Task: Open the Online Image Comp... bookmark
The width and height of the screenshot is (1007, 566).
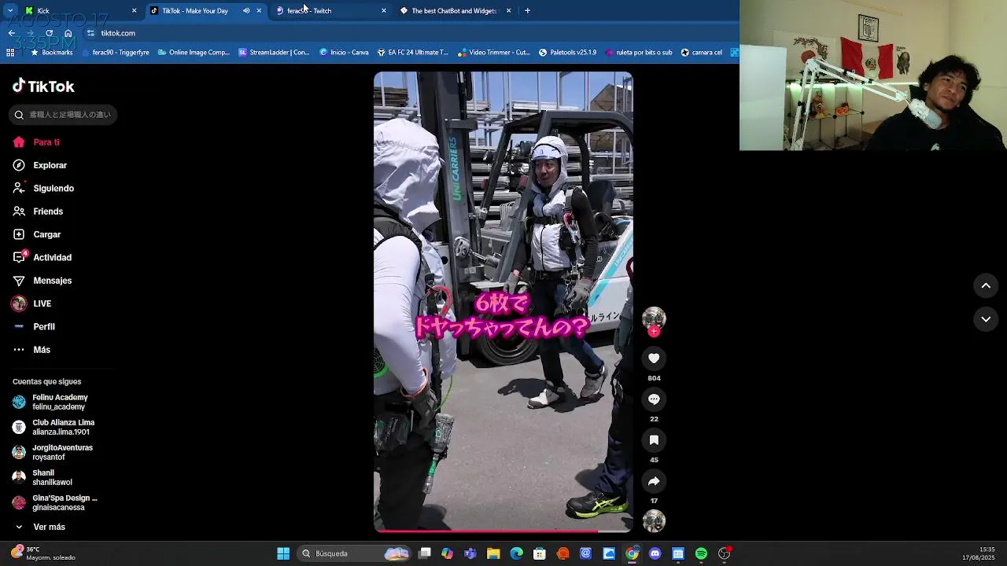Action: 194,53
